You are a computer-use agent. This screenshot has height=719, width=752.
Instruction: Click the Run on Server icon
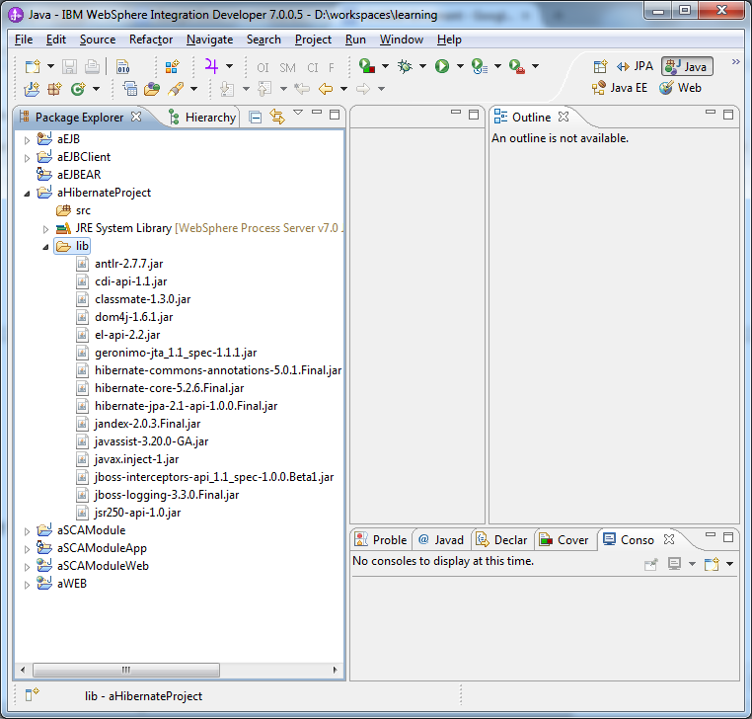coord(367,66)
